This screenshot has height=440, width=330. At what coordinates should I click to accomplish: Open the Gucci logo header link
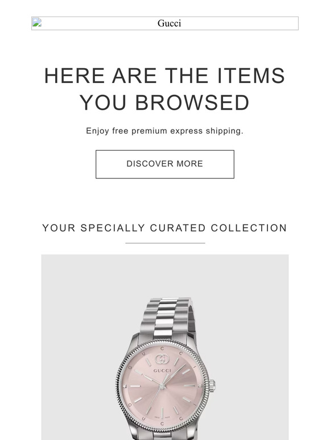point(165,23)
